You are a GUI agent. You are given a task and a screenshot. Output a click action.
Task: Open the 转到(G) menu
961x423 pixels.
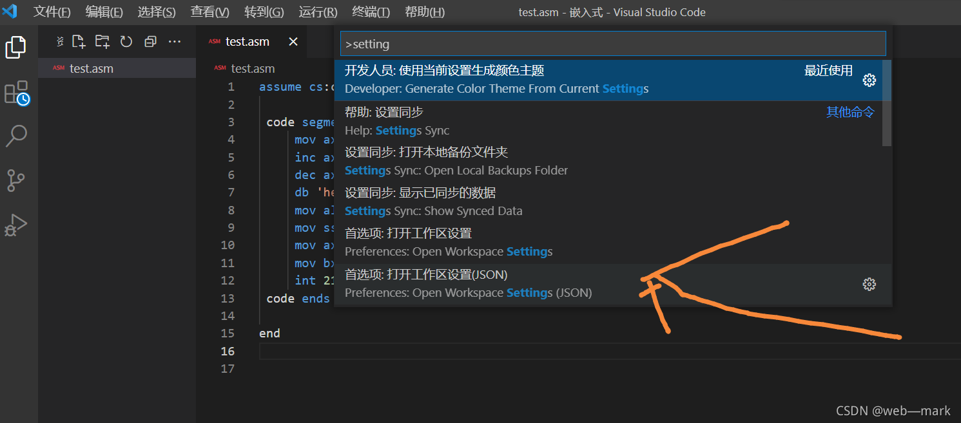point(264,12)
